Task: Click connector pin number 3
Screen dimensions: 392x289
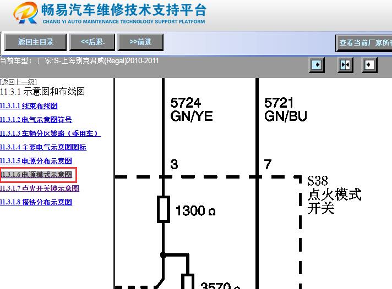Action: (x=174, y=164)
